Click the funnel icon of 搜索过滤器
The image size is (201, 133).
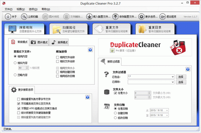pos(103,62)
